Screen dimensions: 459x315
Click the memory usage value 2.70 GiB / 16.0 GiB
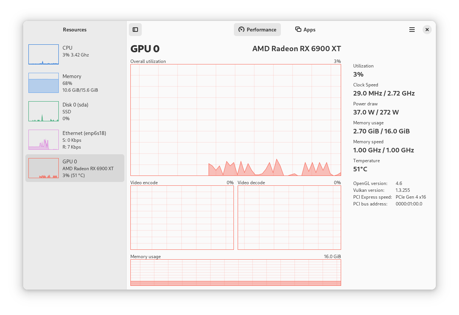[381, 131]
